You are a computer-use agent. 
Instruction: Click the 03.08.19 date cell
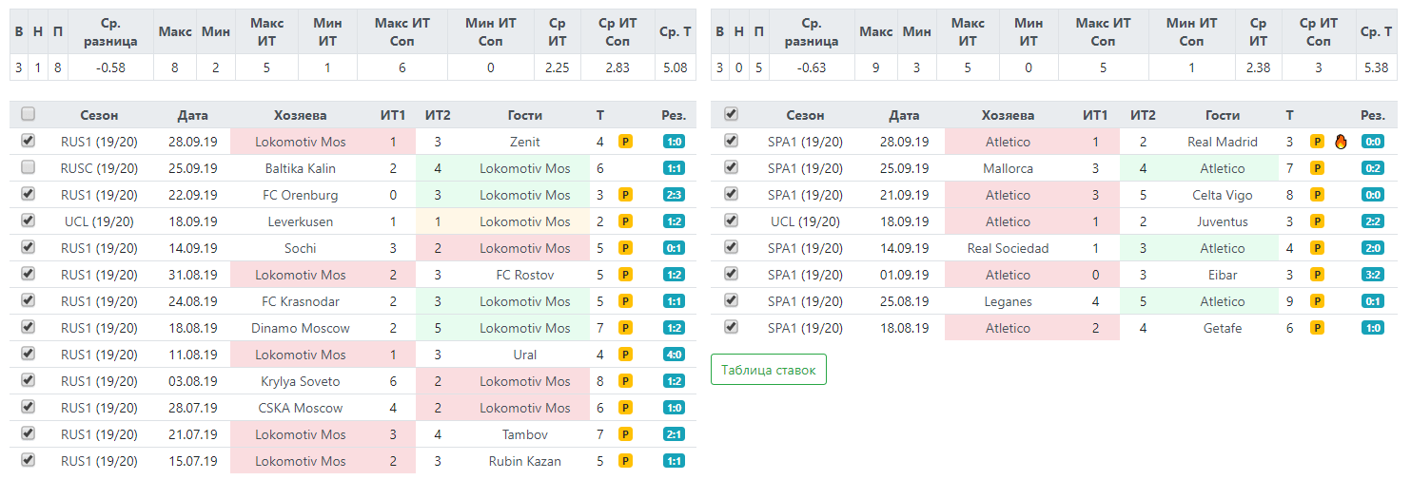coord(192,381)
